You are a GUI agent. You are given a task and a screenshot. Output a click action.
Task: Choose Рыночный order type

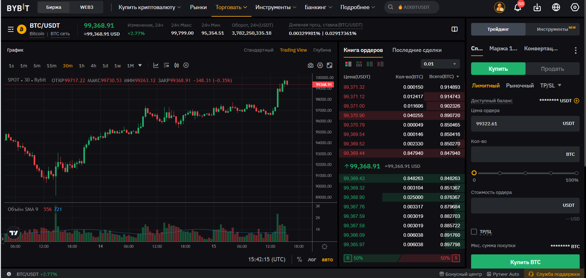click(520, 85)
